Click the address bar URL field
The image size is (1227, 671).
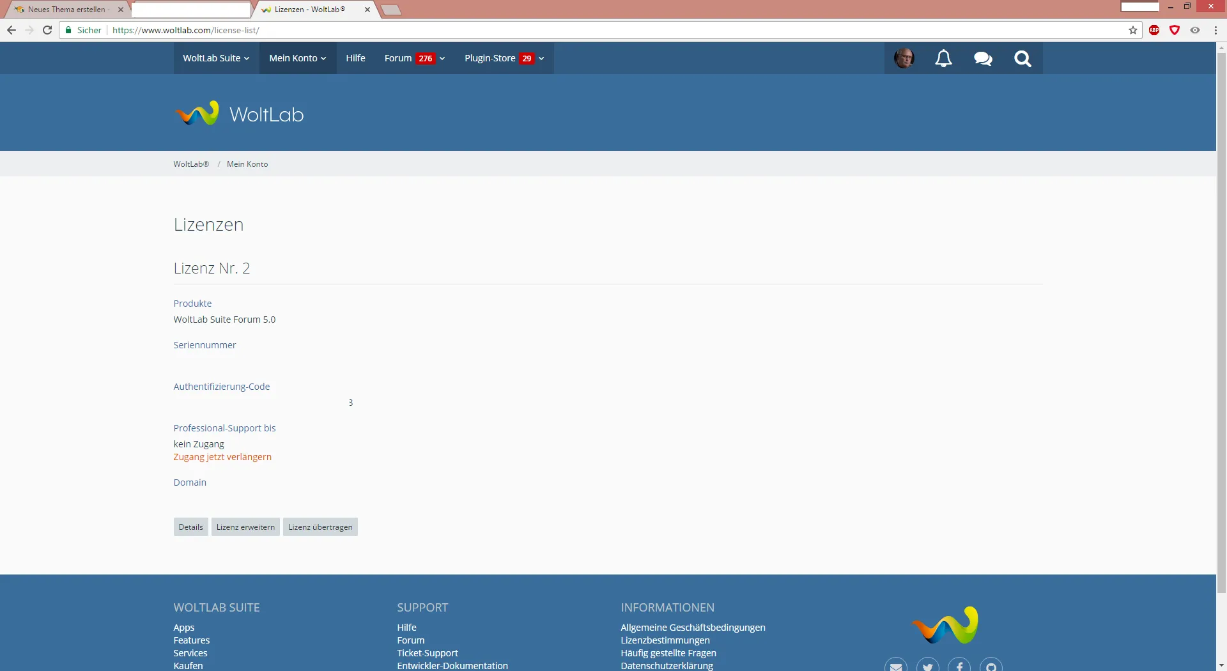tap(575, 30)
